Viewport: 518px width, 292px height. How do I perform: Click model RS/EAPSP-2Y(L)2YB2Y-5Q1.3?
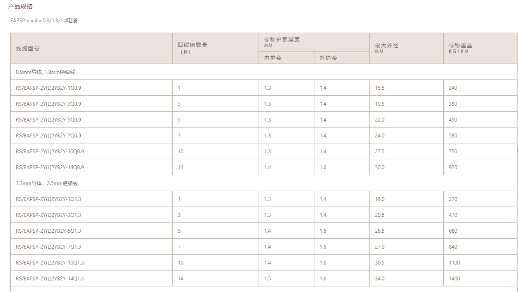tap(49, 231)
